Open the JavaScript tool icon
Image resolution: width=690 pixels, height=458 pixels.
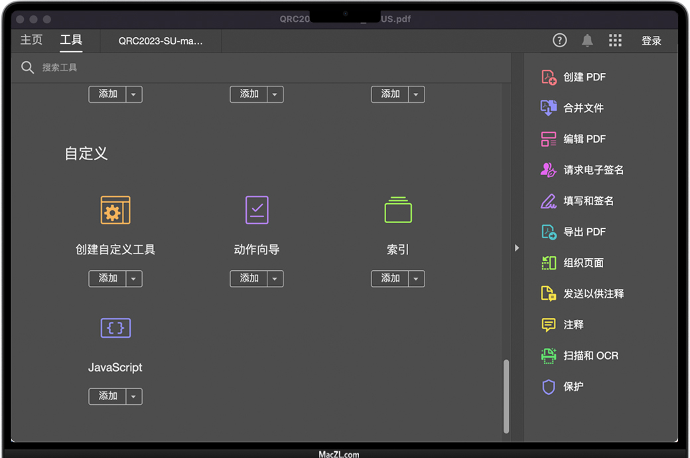click(x=115, y=328)
